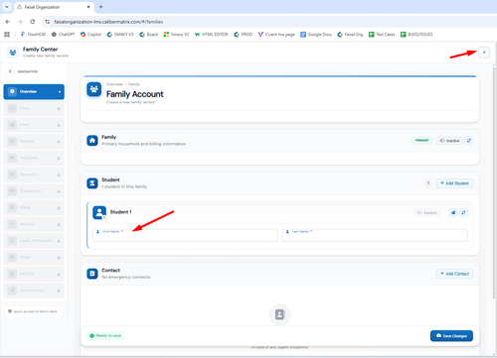Open the Payments navigation item
This screenshot has width=497, height=358.
(x=34, y=175)
